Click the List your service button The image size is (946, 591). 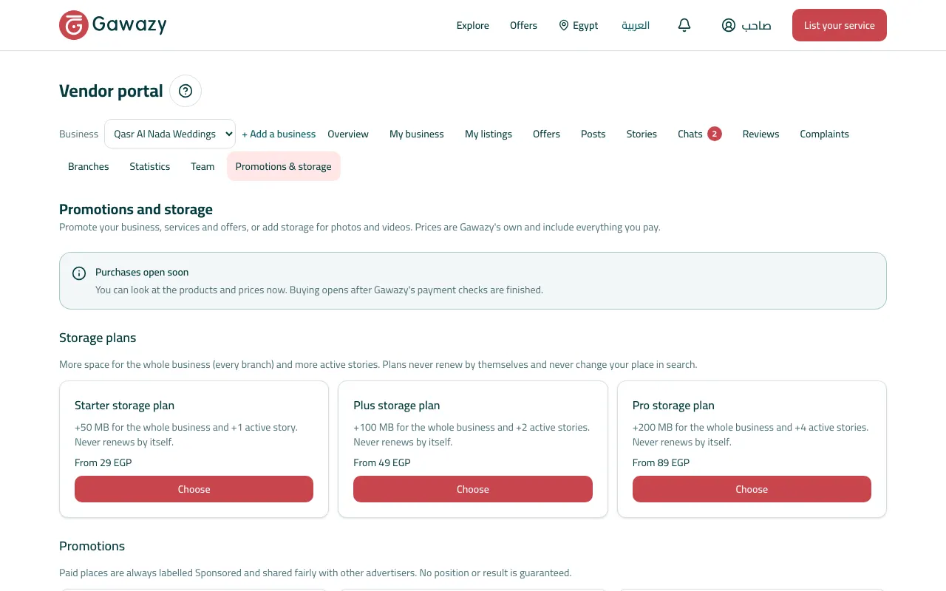click(840, 25)
